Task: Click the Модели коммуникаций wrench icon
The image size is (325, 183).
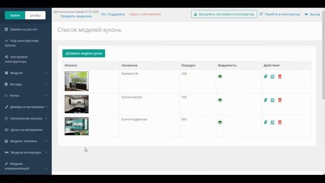Action: coord(6,164)
